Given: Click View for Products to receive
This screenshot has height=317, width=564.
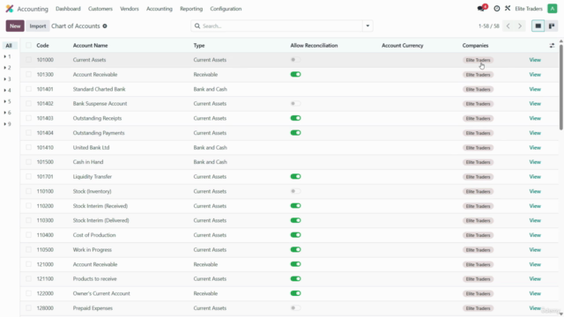Looking at the screenshot, I should click(x=535, y=279).
